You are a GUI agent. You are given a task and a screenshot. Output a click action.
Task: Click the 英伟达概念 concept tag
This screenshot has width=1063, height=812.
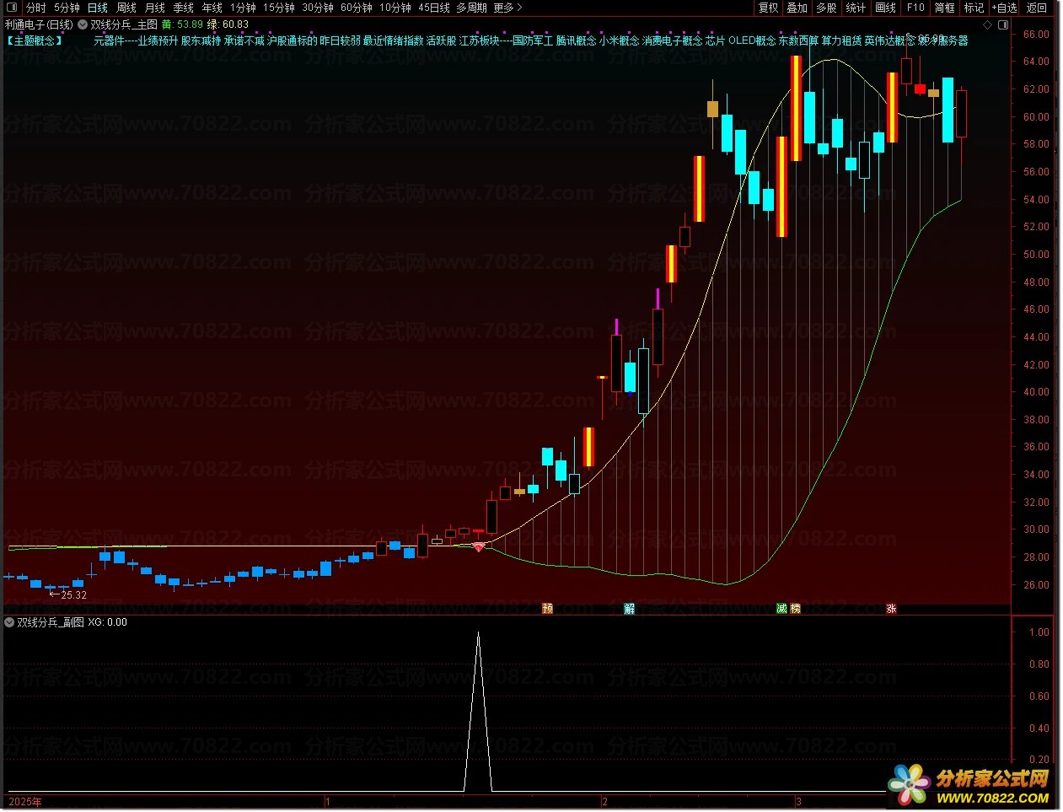[x=889, y=40]
